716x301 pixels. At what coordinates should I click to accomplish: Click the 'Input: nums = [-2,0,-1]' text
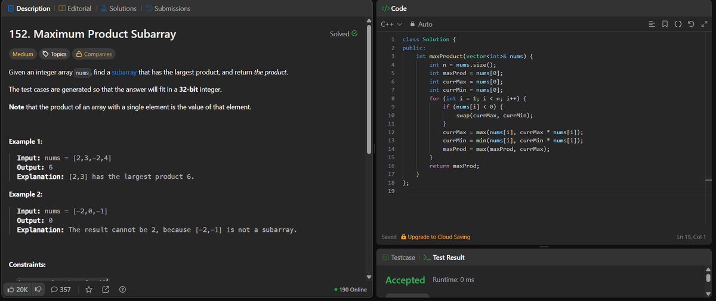pyautogui.click(x=62, y=211)
